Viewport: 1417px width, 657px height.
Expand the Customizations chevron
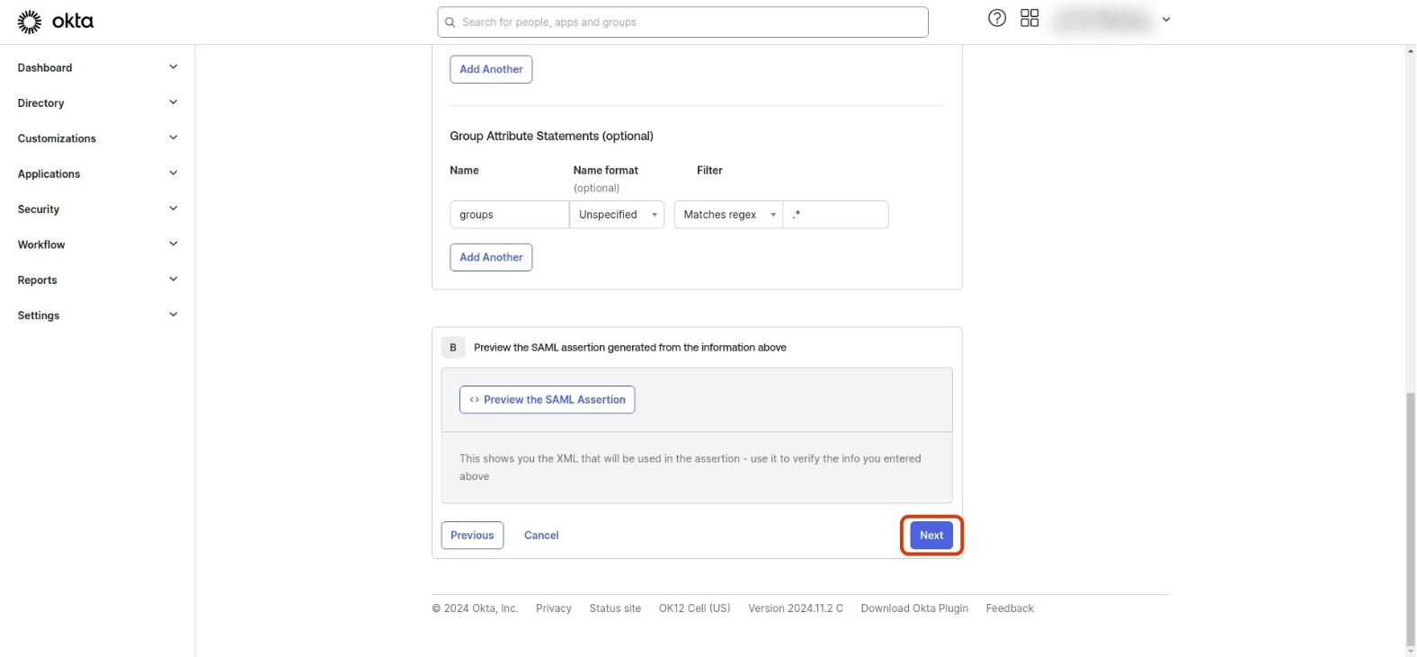point(174,138)
